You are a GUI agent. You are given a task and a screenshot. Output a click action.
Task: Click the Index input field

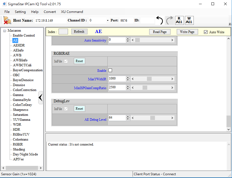tap(63, 32)
